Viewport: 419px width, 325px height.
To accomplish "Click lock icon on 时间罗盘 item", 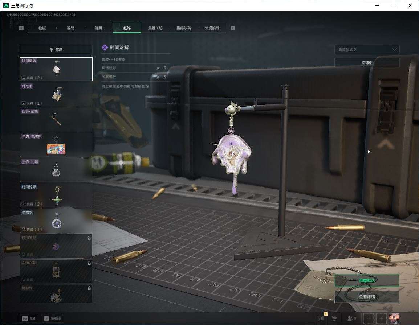I will pos(89,238).
